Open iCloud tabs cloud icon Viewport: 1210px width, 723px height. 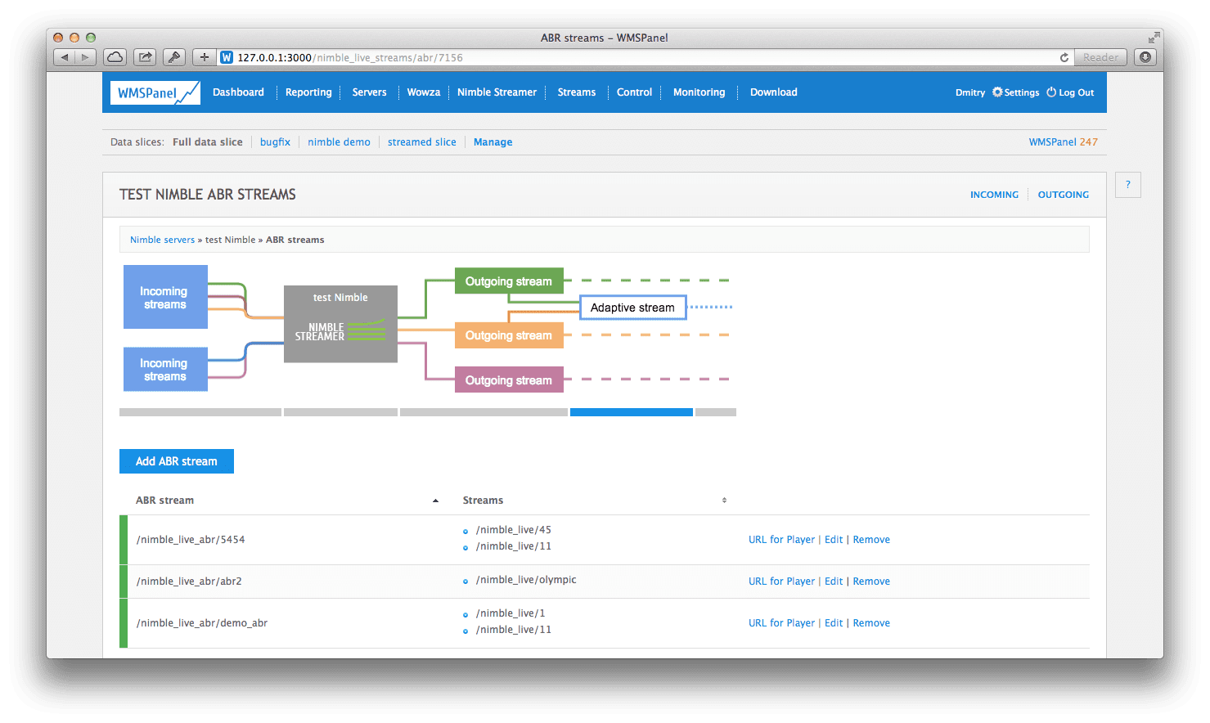click(x=115, y=57)
